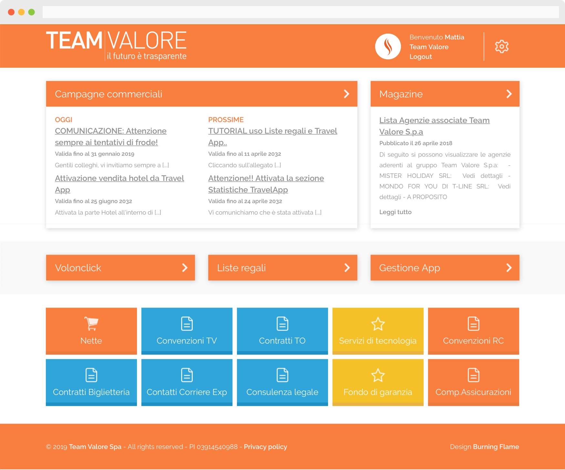Select the Contratti Biglietteria tile label
Image resolution: width=565 pixels, height=470 pixels.
[91, 392]
